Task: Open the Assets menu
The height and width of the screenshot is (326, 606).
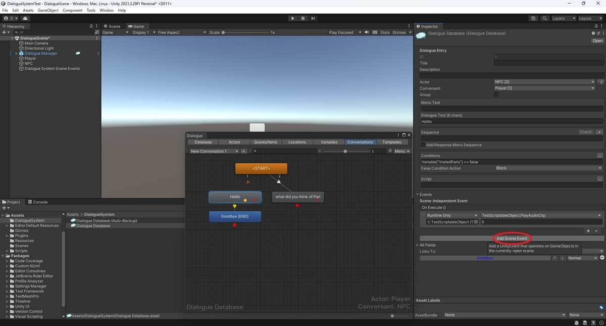Action: pos(28,10)
